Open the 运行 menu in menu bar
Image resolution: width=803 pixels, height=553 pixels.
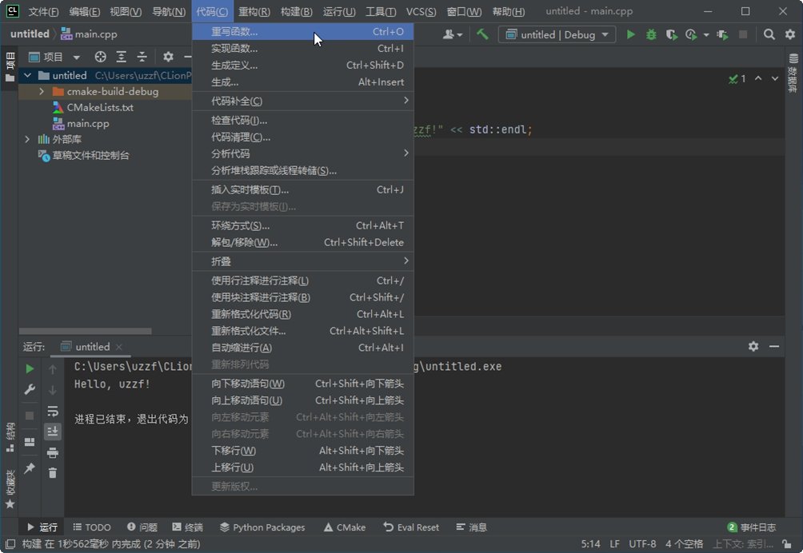coord(339,11)
